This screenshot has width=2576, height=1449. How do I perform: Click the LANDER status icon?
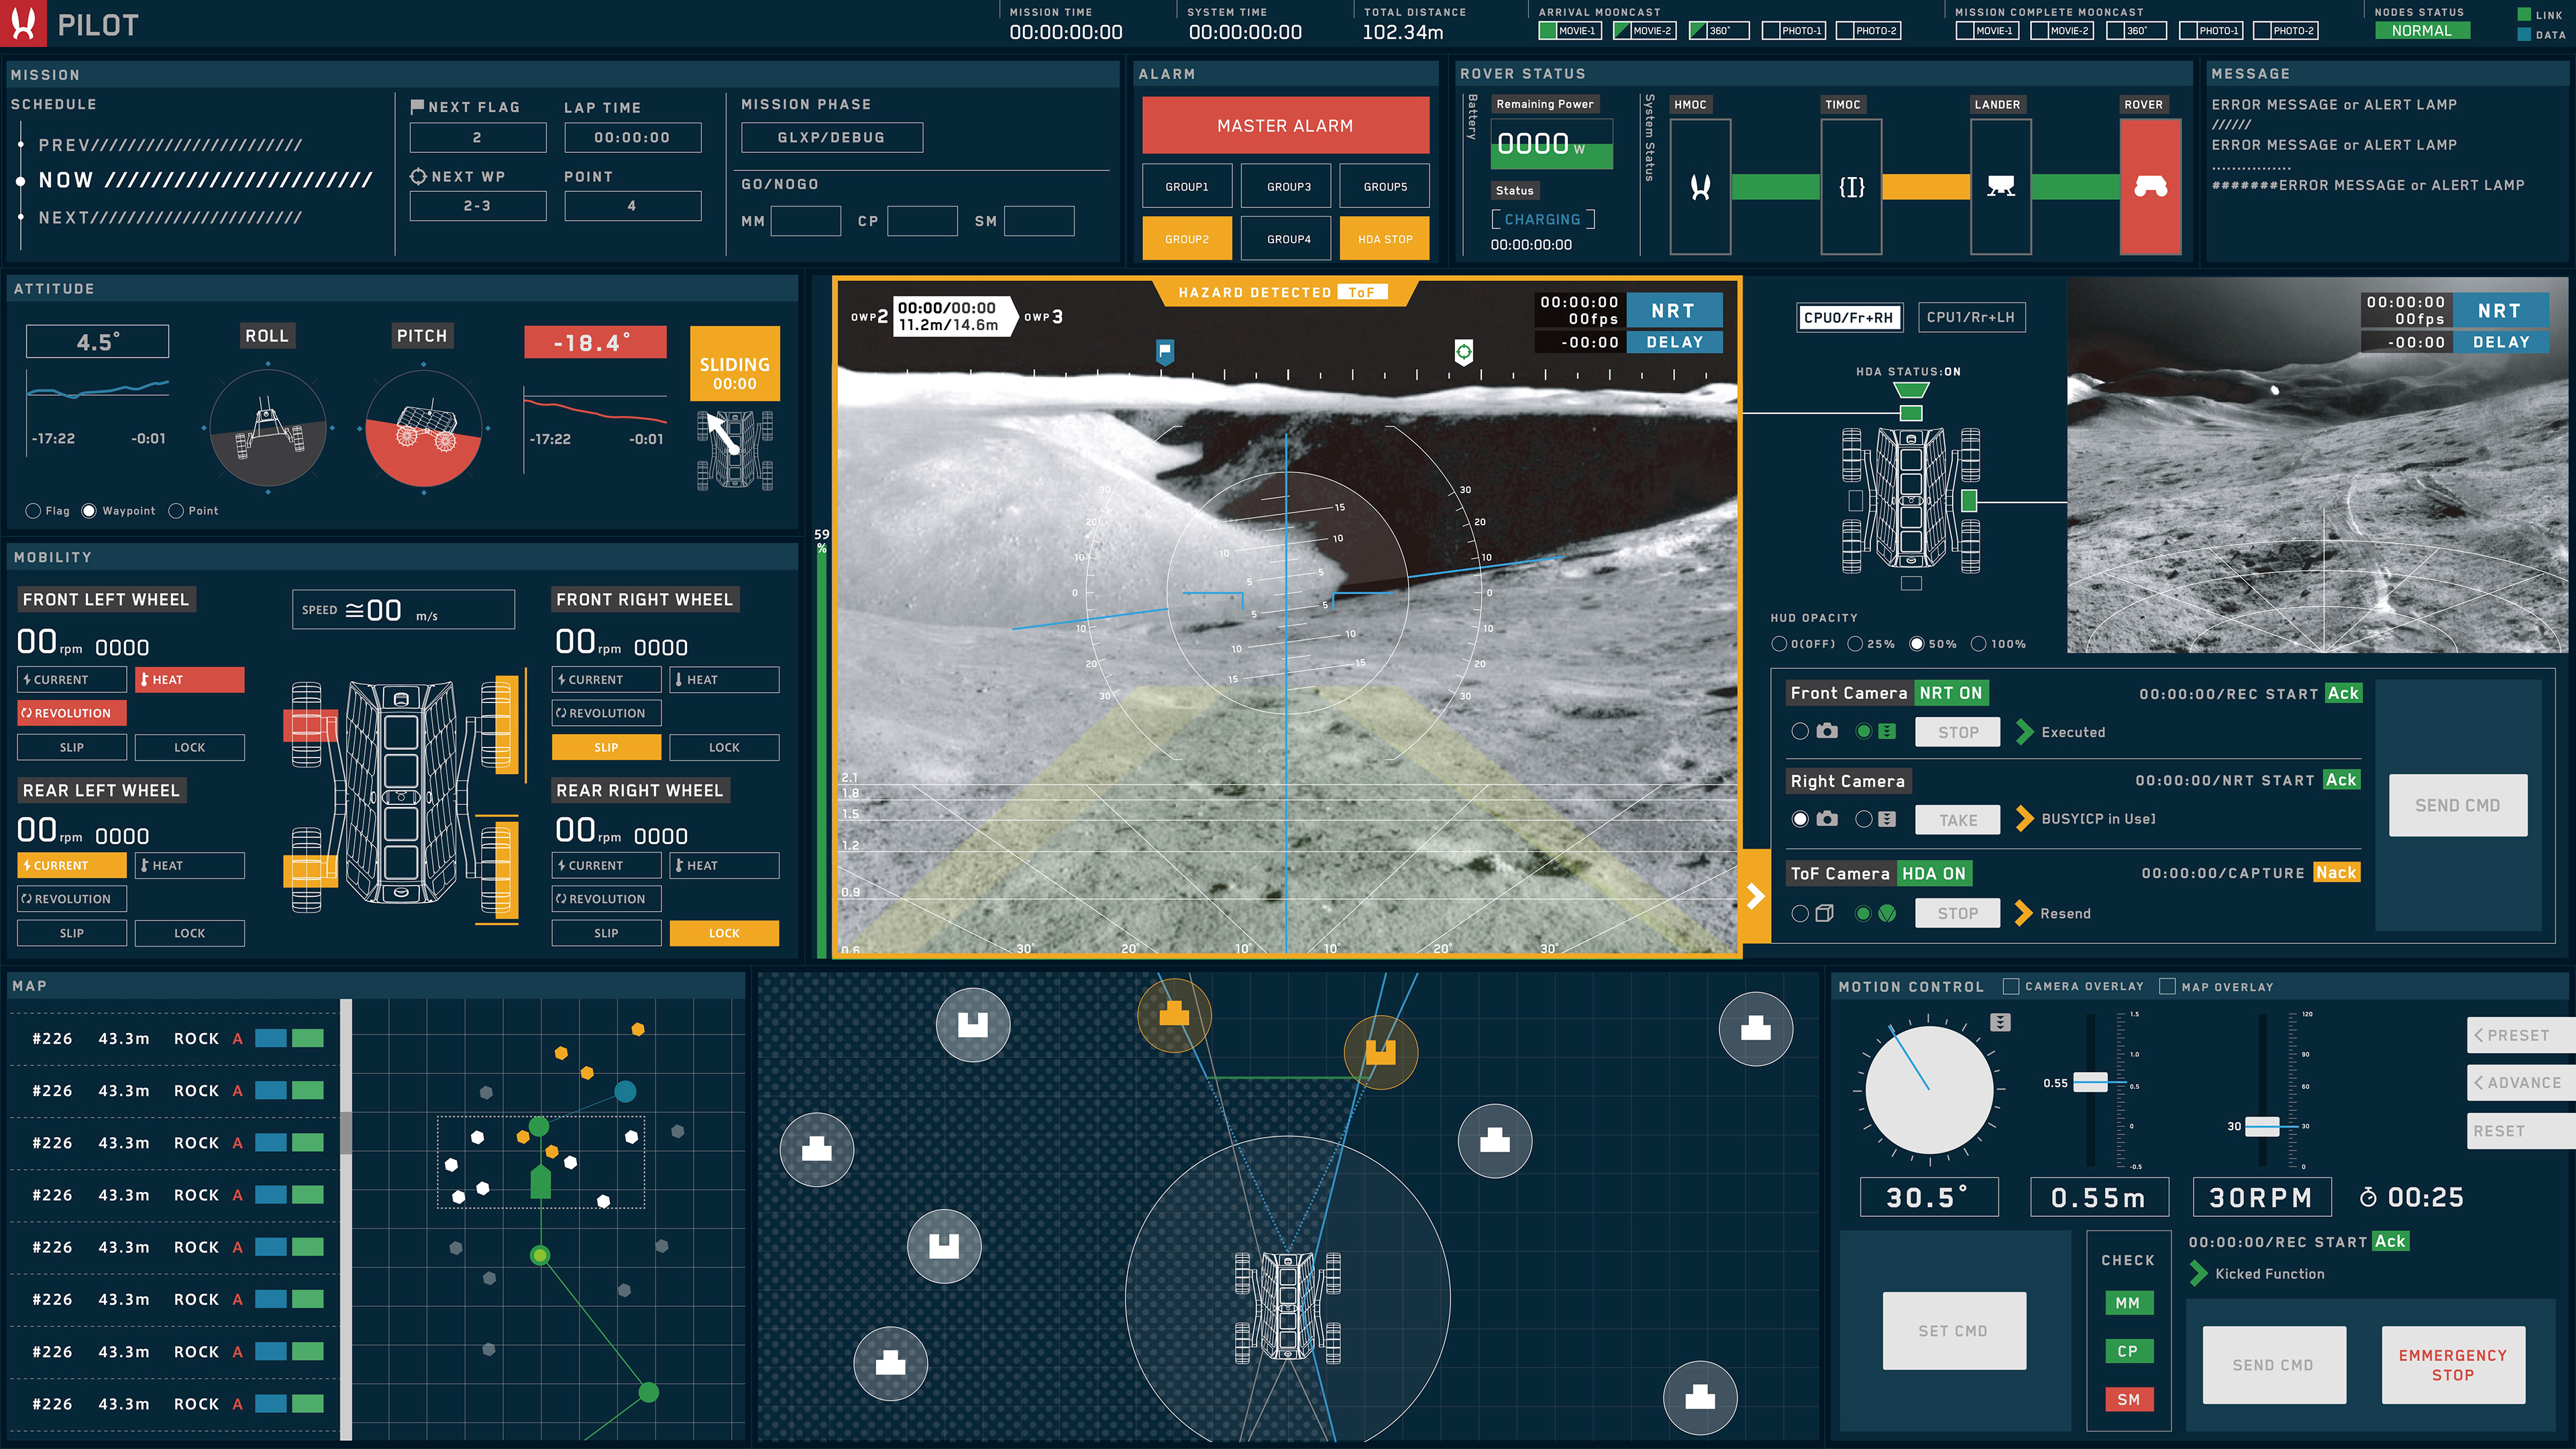point(2000,186)
